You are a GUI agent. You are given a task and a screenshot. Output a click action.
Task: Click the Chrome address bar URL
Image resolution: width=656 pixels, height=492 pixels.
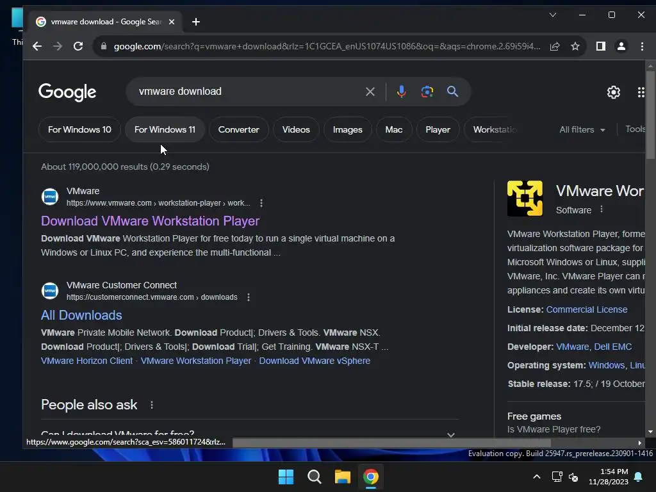click(327, 46)
